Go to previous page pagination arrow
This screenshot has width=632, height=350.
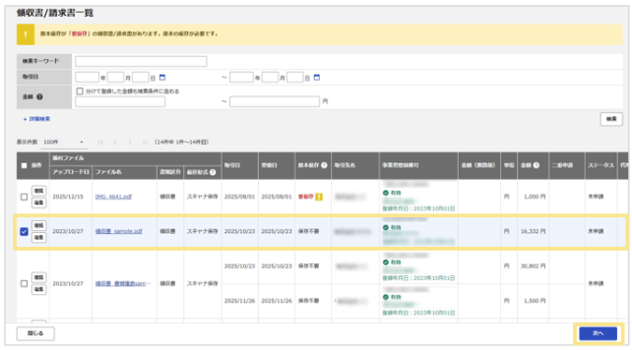(x=115, y=142)
